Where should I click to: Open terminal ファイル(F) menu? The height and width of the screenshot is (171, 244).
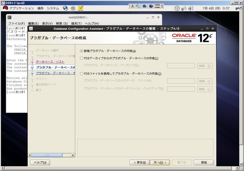point(17,24)
